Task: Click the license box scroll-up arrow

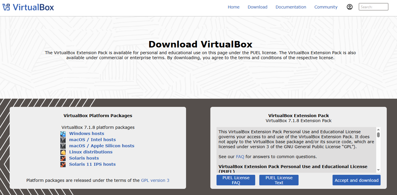Action: [378, 129]
